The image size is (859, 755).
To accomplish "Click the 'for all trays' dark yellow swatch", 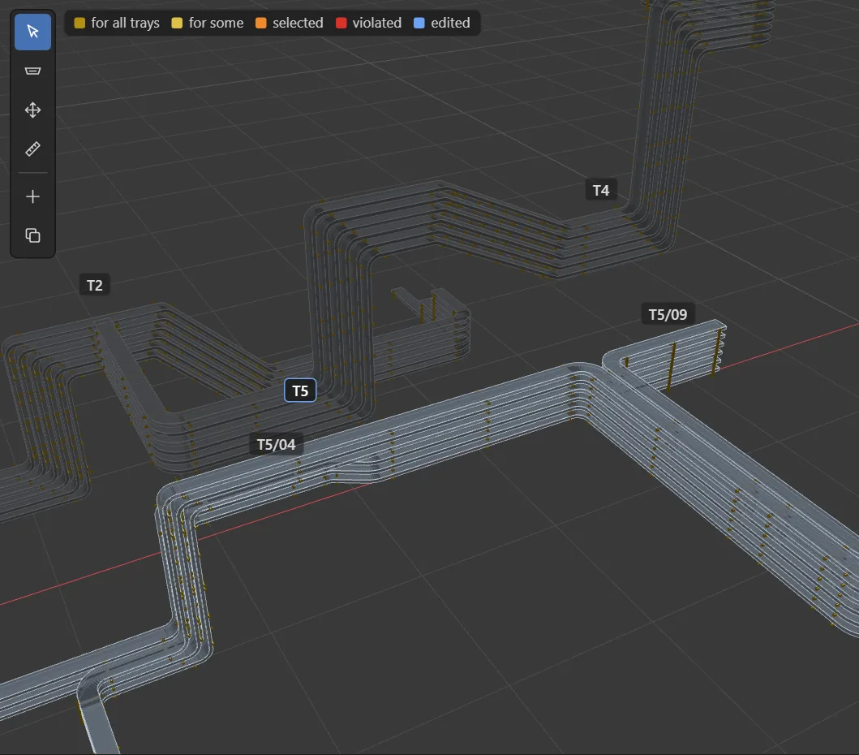I will [x=79, y=23].
